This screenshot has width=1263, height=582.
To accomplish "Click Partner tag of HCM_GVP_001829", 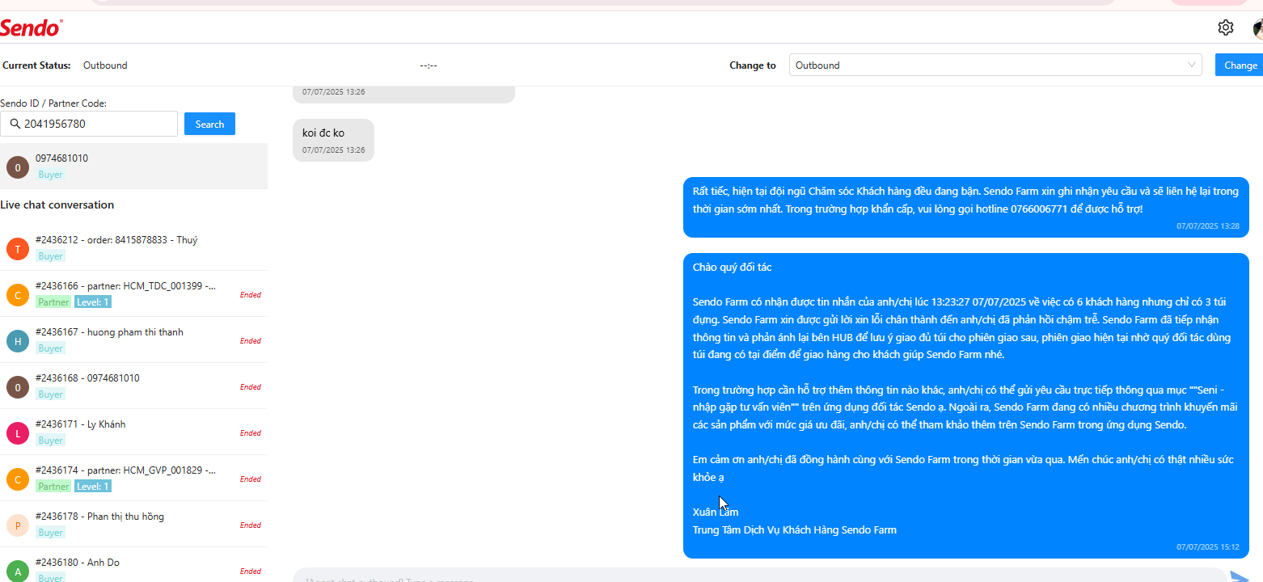I will click(53, 487).
